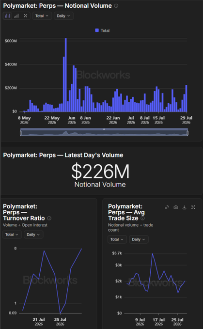Take snapshot of Avg Trade Size chart
Image resolution: width=203 pixels, height=329 pixels.
[x=176, y=207]
